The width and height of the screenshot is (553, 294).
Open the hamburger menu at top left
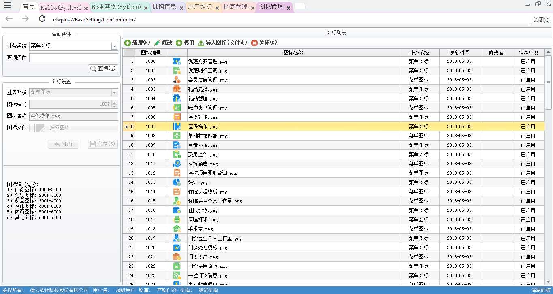[x=7, y=5]
